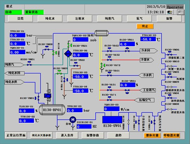Select the TT8130-01 temperature value field
Viewport: 190px width, 144px height.
pos(17,44)
